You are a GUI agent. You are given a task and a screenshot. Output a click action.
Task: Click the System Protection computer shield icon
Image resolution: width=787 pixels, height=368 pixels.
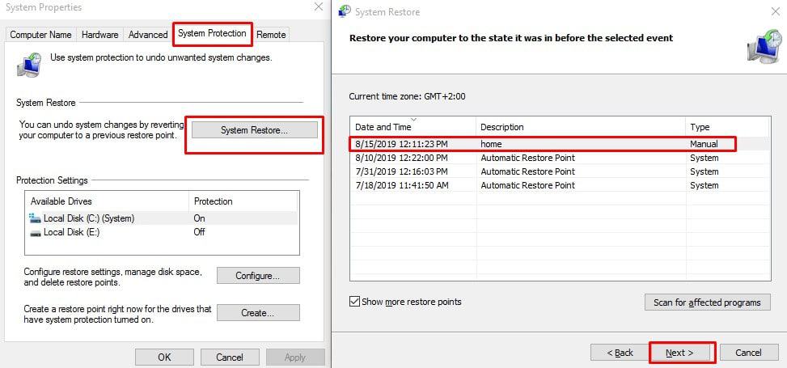pyautogui.click(x=29, y=64)
